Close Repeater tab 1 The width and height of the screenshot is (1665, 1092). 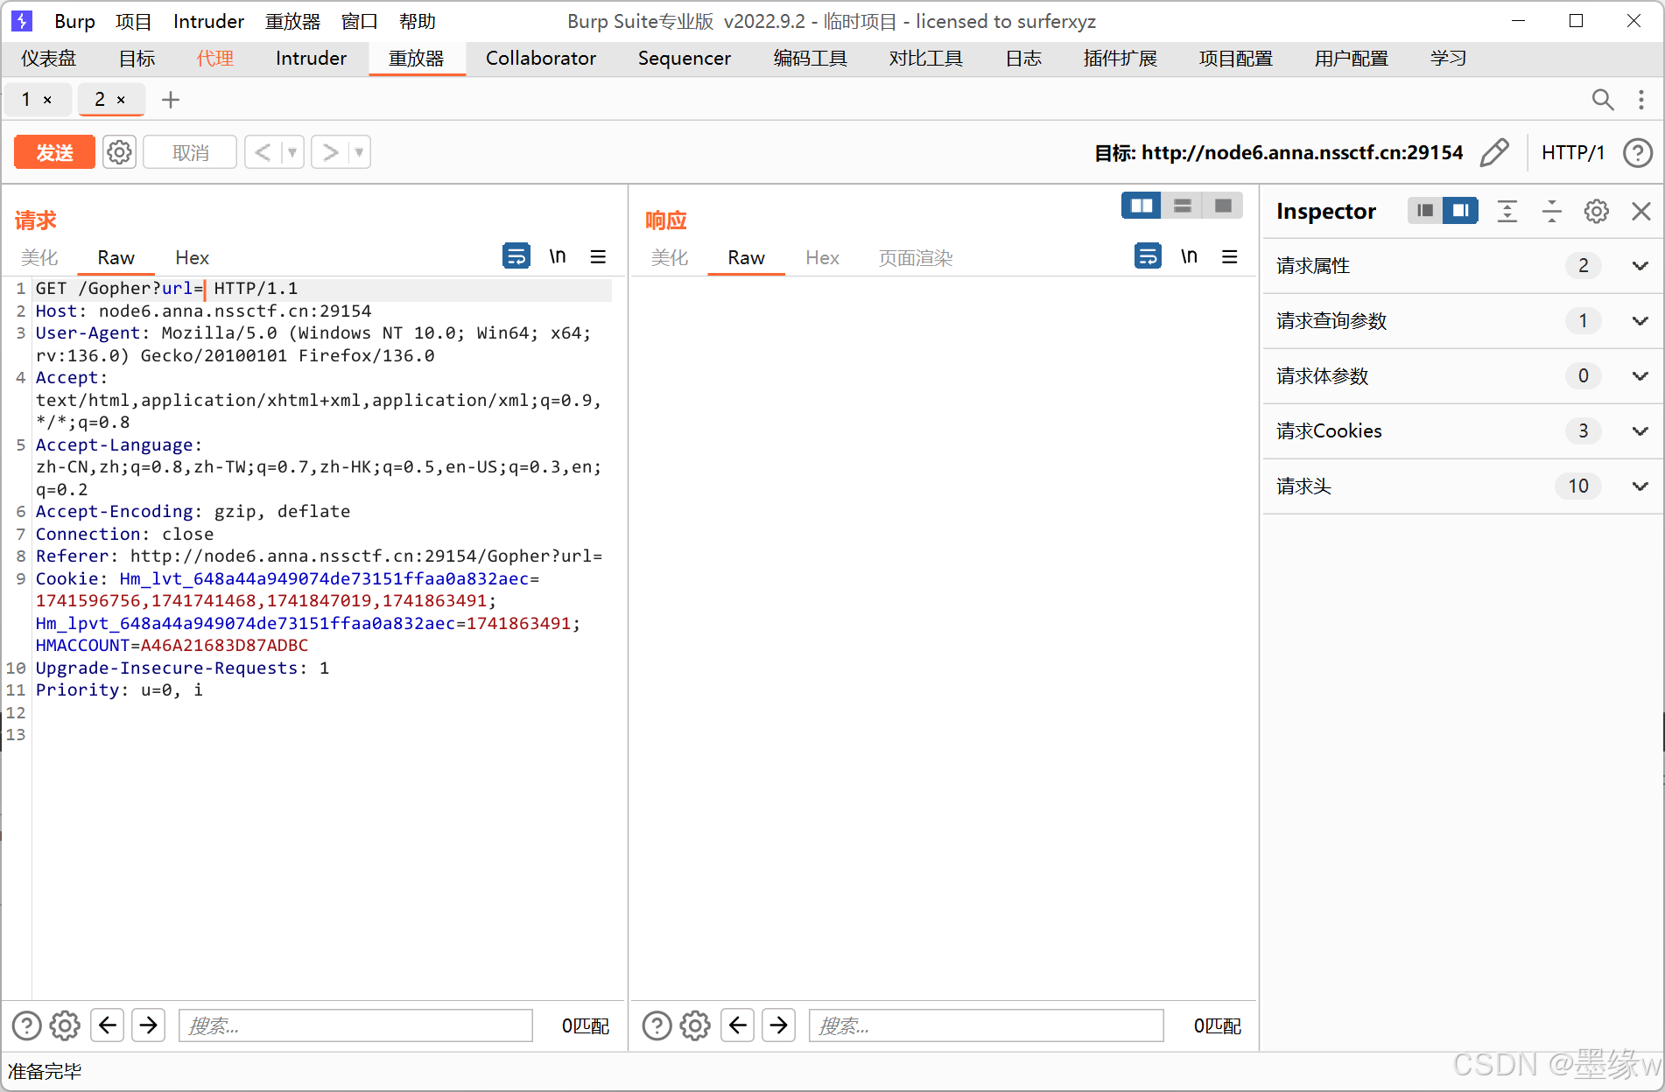(x=47, y=100)
